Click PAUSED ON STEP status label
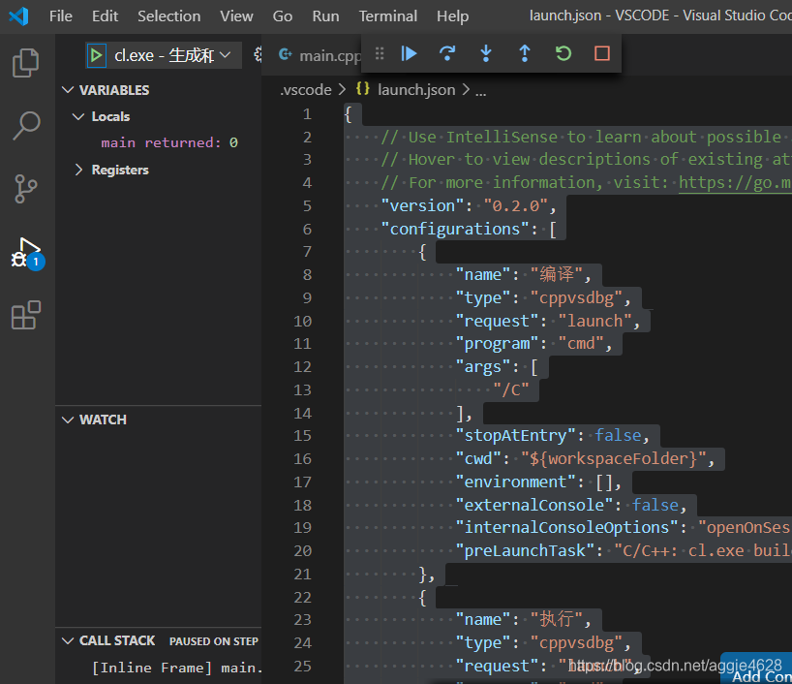The height and width of the screenshot is (684, 792). point(214,641)
